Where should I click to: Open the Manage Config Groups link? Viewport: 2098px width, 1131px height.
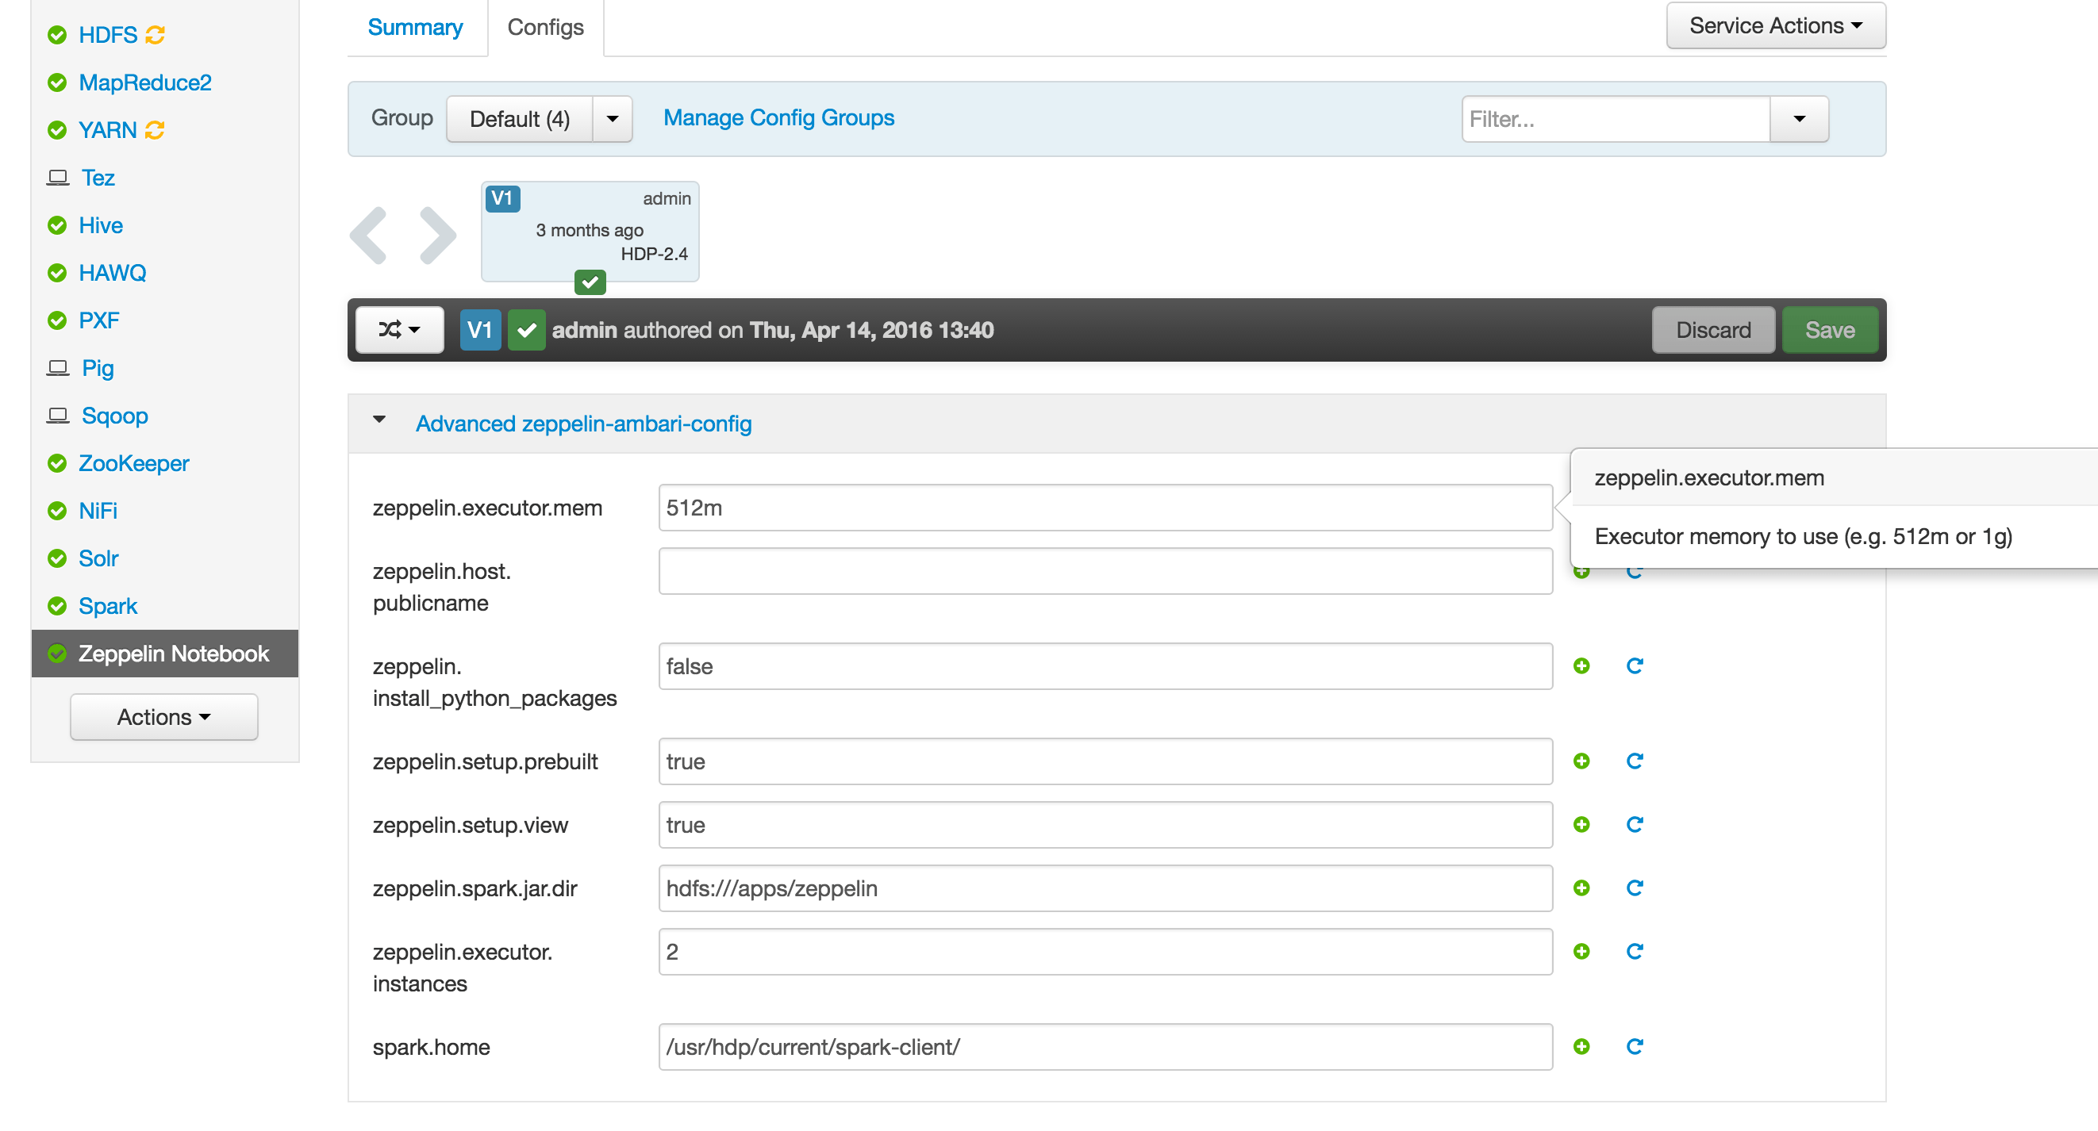tap(778, 118)
